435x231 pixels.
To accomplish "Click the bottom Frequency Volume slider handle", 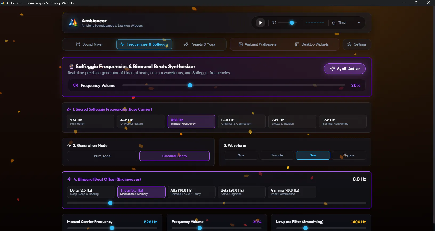I will click(x=200, y=228).
